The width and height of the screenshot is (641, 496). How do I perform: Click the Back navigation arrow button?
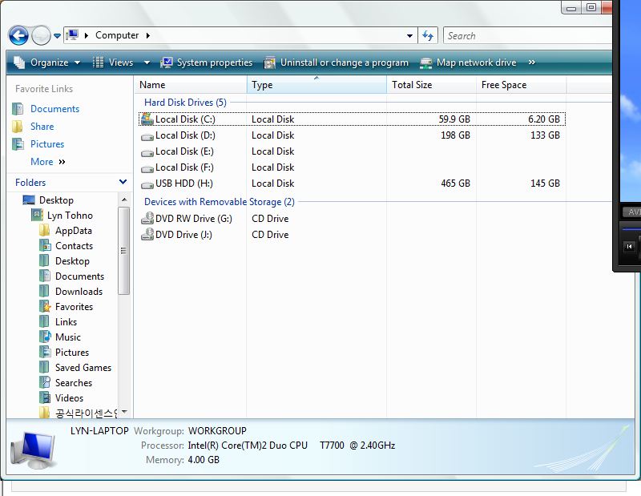coord(18,35)
